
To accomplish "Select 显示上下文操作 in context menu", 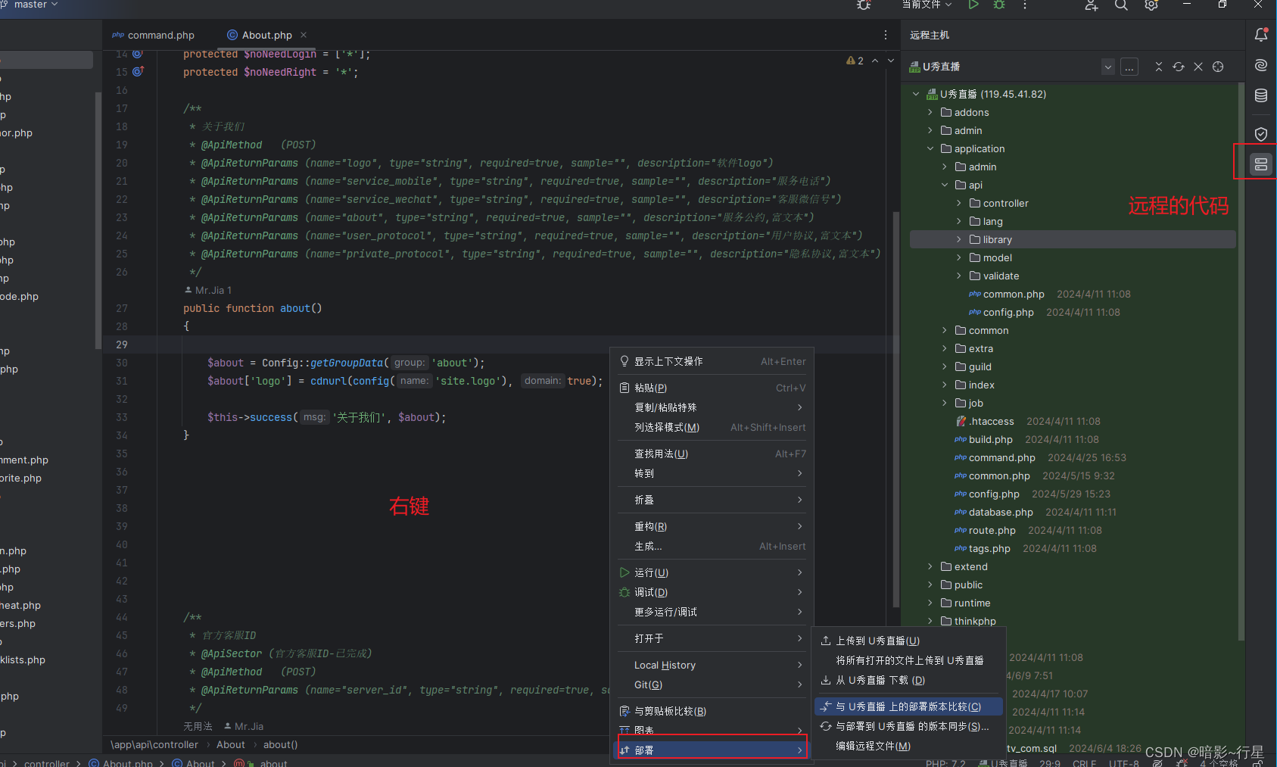I will 712,361.
